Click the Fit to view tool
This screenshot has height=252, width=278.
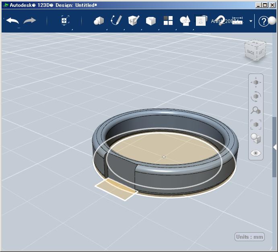[255, 125]
